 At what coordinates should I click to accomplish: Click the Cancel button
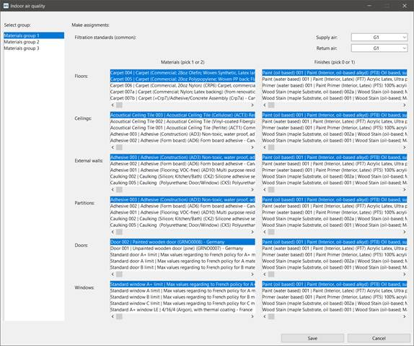tap(379, 338)
